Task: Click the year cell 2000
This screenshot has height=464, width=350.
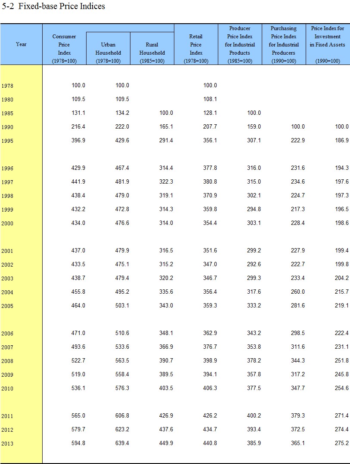Action: [x=7, y=224]
